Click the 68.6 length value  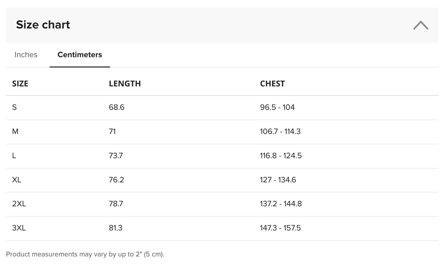click(117, 107)
